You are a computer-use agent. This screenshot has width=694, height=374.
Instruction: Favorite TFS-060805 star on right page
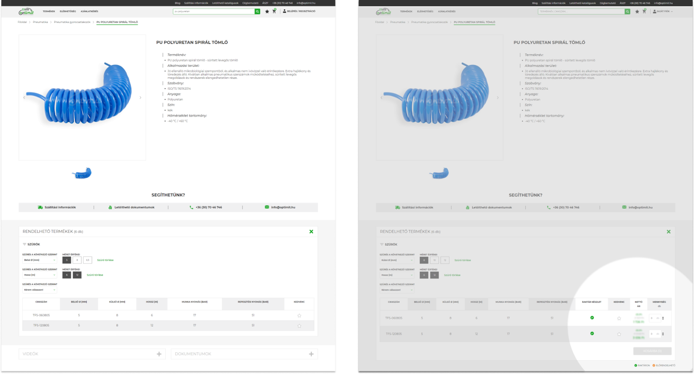coord(619,318)
